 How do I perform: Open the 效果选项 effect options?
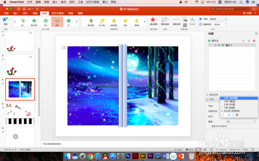pos(177,21)
